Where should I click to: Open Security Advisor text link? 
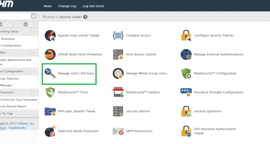(x=138, y=111)
